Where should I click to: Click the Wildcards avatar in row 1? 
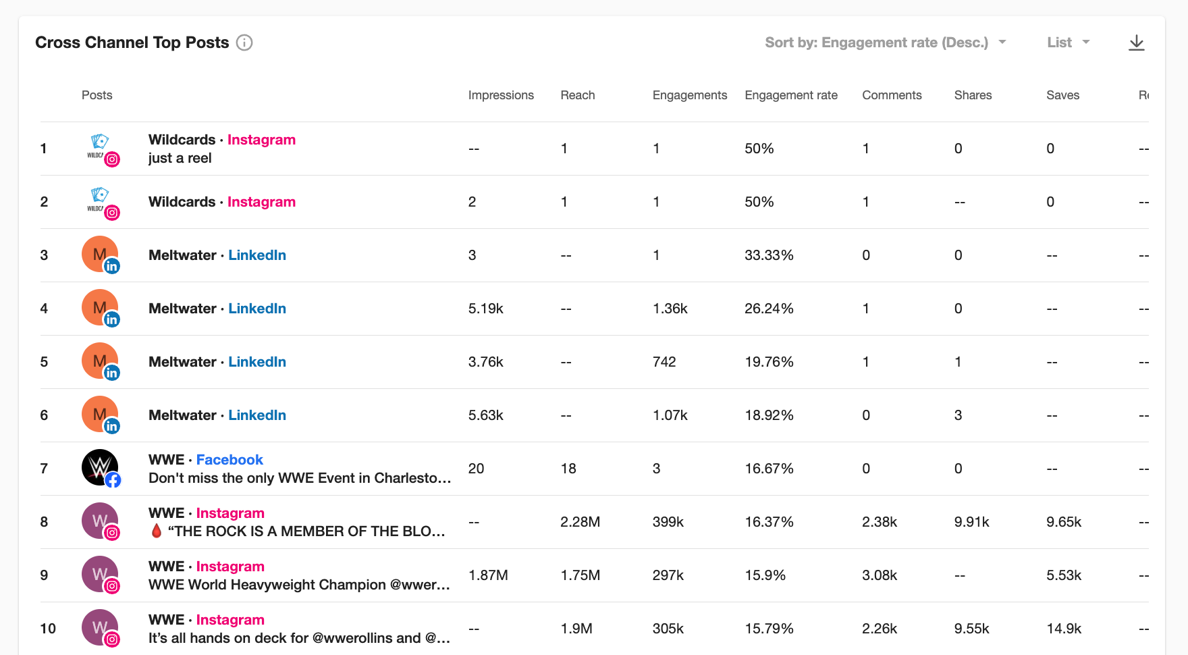click(x=100, y=149)
